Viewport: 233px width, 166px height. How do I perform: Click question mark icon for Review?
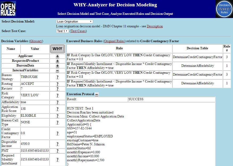click(57, 89)
